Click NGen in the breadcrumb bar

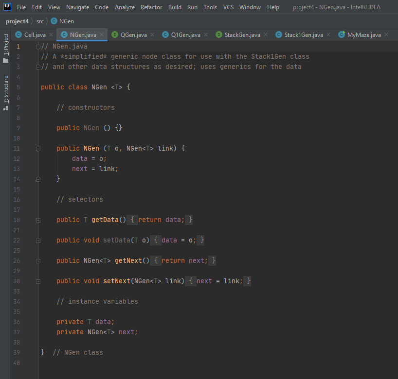pyautogui.click(x=67, y=21)
